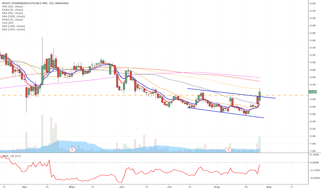Click the Jun date axis label
Screen dimensions: 321x189
point(122,187)
